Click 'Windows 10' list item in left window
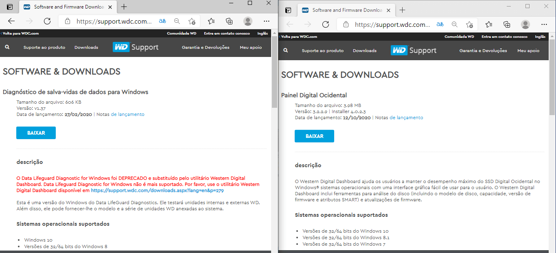 click(x=38, y=240)
